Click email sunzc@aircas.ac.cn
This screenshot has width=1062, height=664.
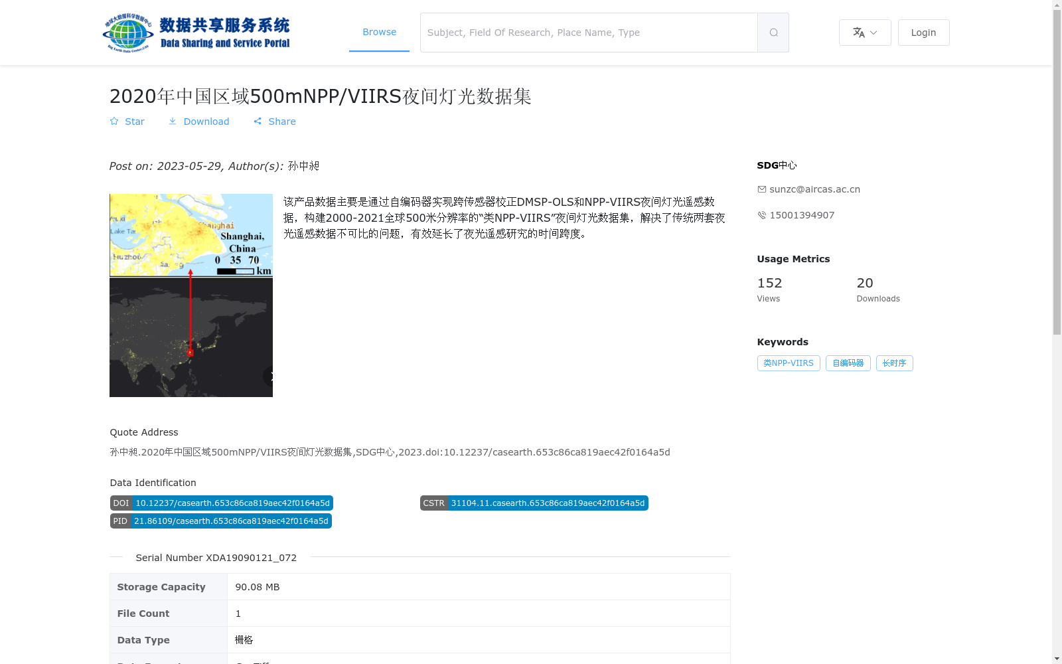tap(814, 189)
